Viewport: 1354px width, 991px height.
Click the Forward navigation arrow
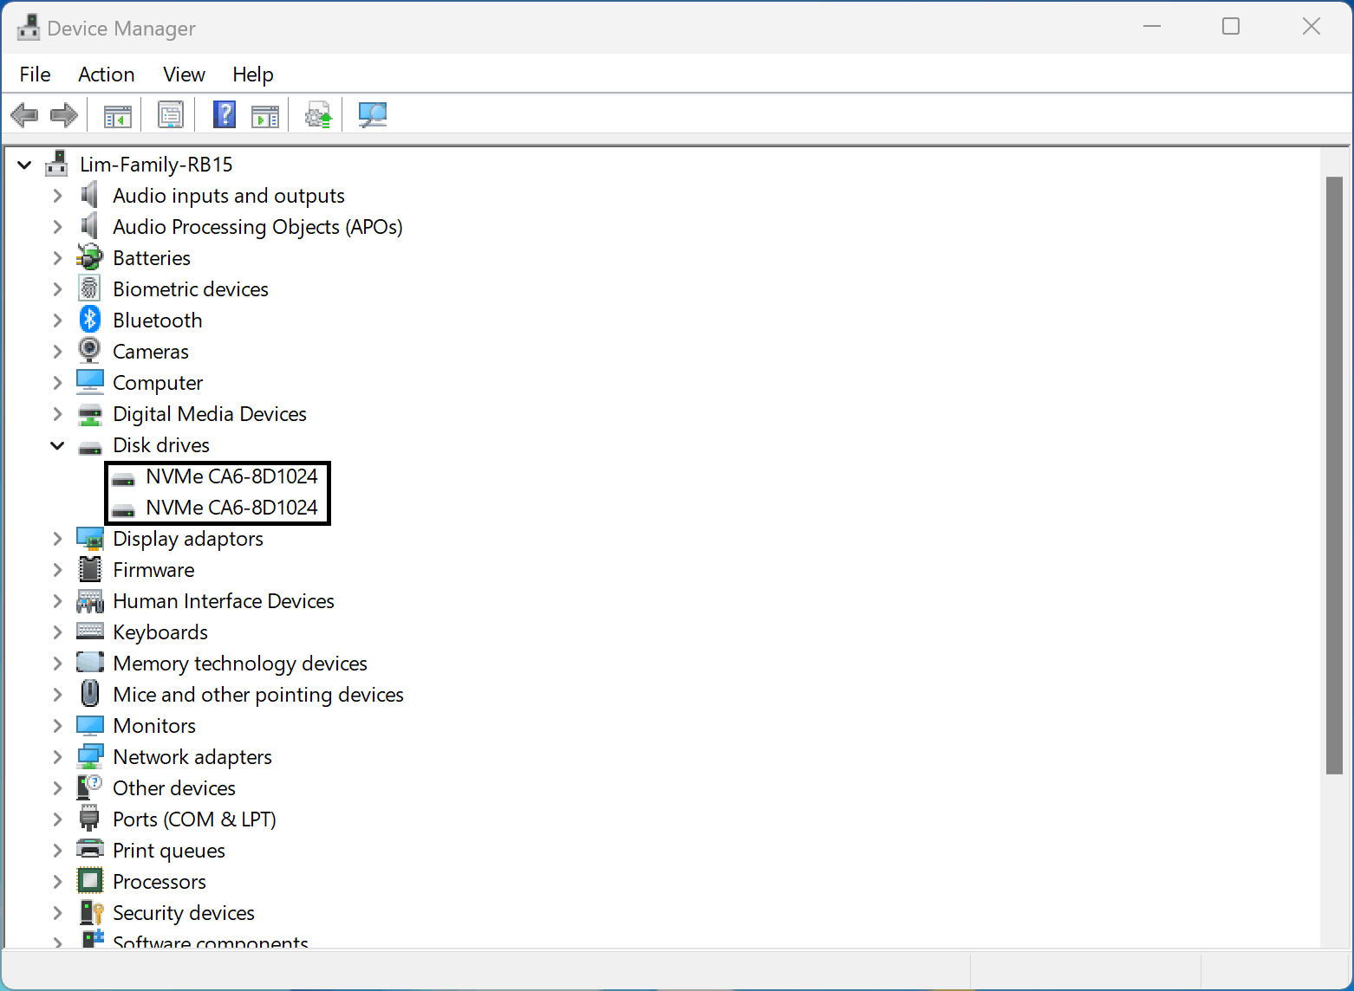(63, 114)
